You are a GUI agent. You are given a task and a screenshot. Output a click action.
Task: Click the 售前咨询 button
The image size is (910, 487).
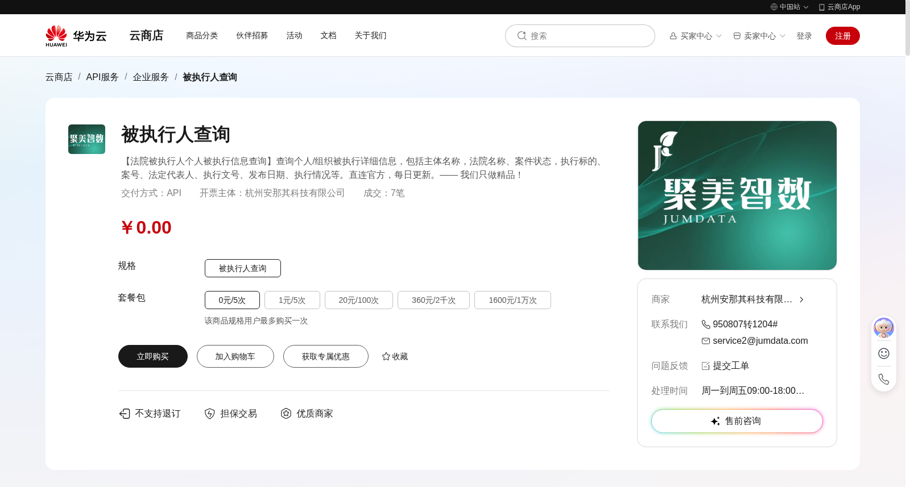pyautogui.click(x=737, y=421)
